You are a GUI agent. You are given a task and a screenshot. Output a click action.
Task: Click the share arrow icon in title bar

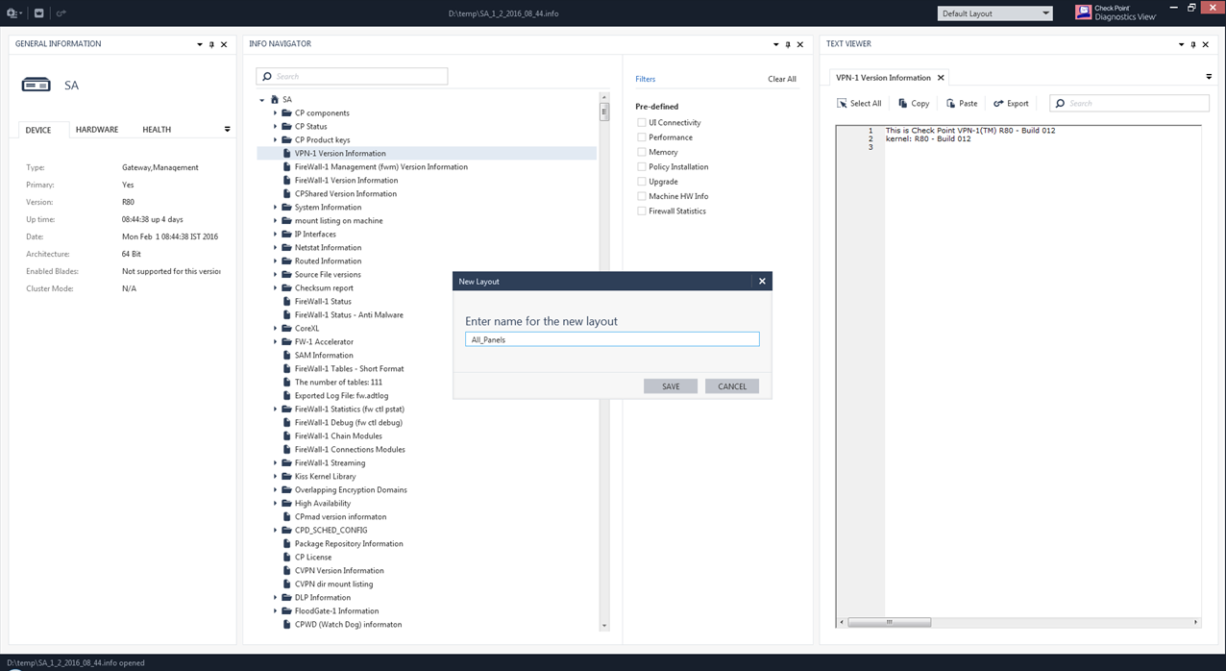click(x=61, y=13)
